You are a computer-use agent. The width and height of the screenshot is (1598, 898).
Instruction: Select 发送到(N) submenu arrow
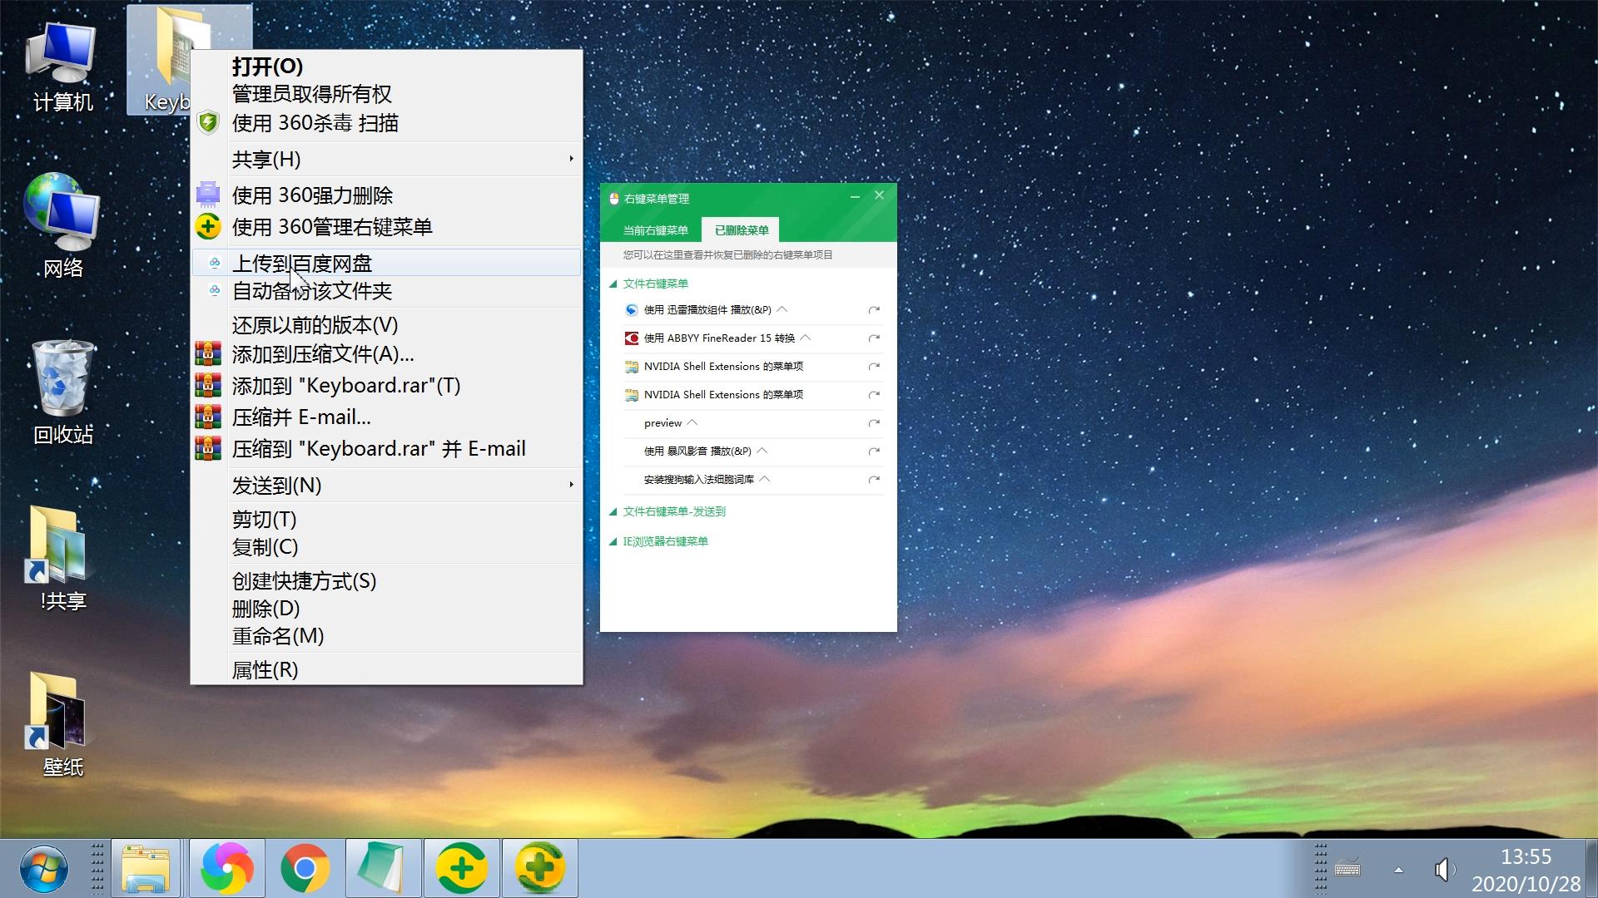[571, 486]
